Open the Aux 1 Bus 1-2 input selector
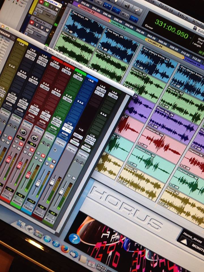The width and height of the screenshot is (204, 272). 92,139
